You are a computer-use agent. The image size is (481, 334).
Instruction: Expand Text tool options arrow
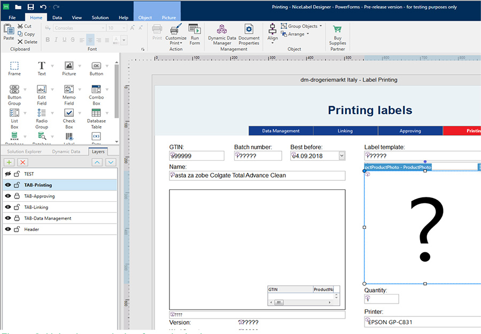[x=52, y=66]
